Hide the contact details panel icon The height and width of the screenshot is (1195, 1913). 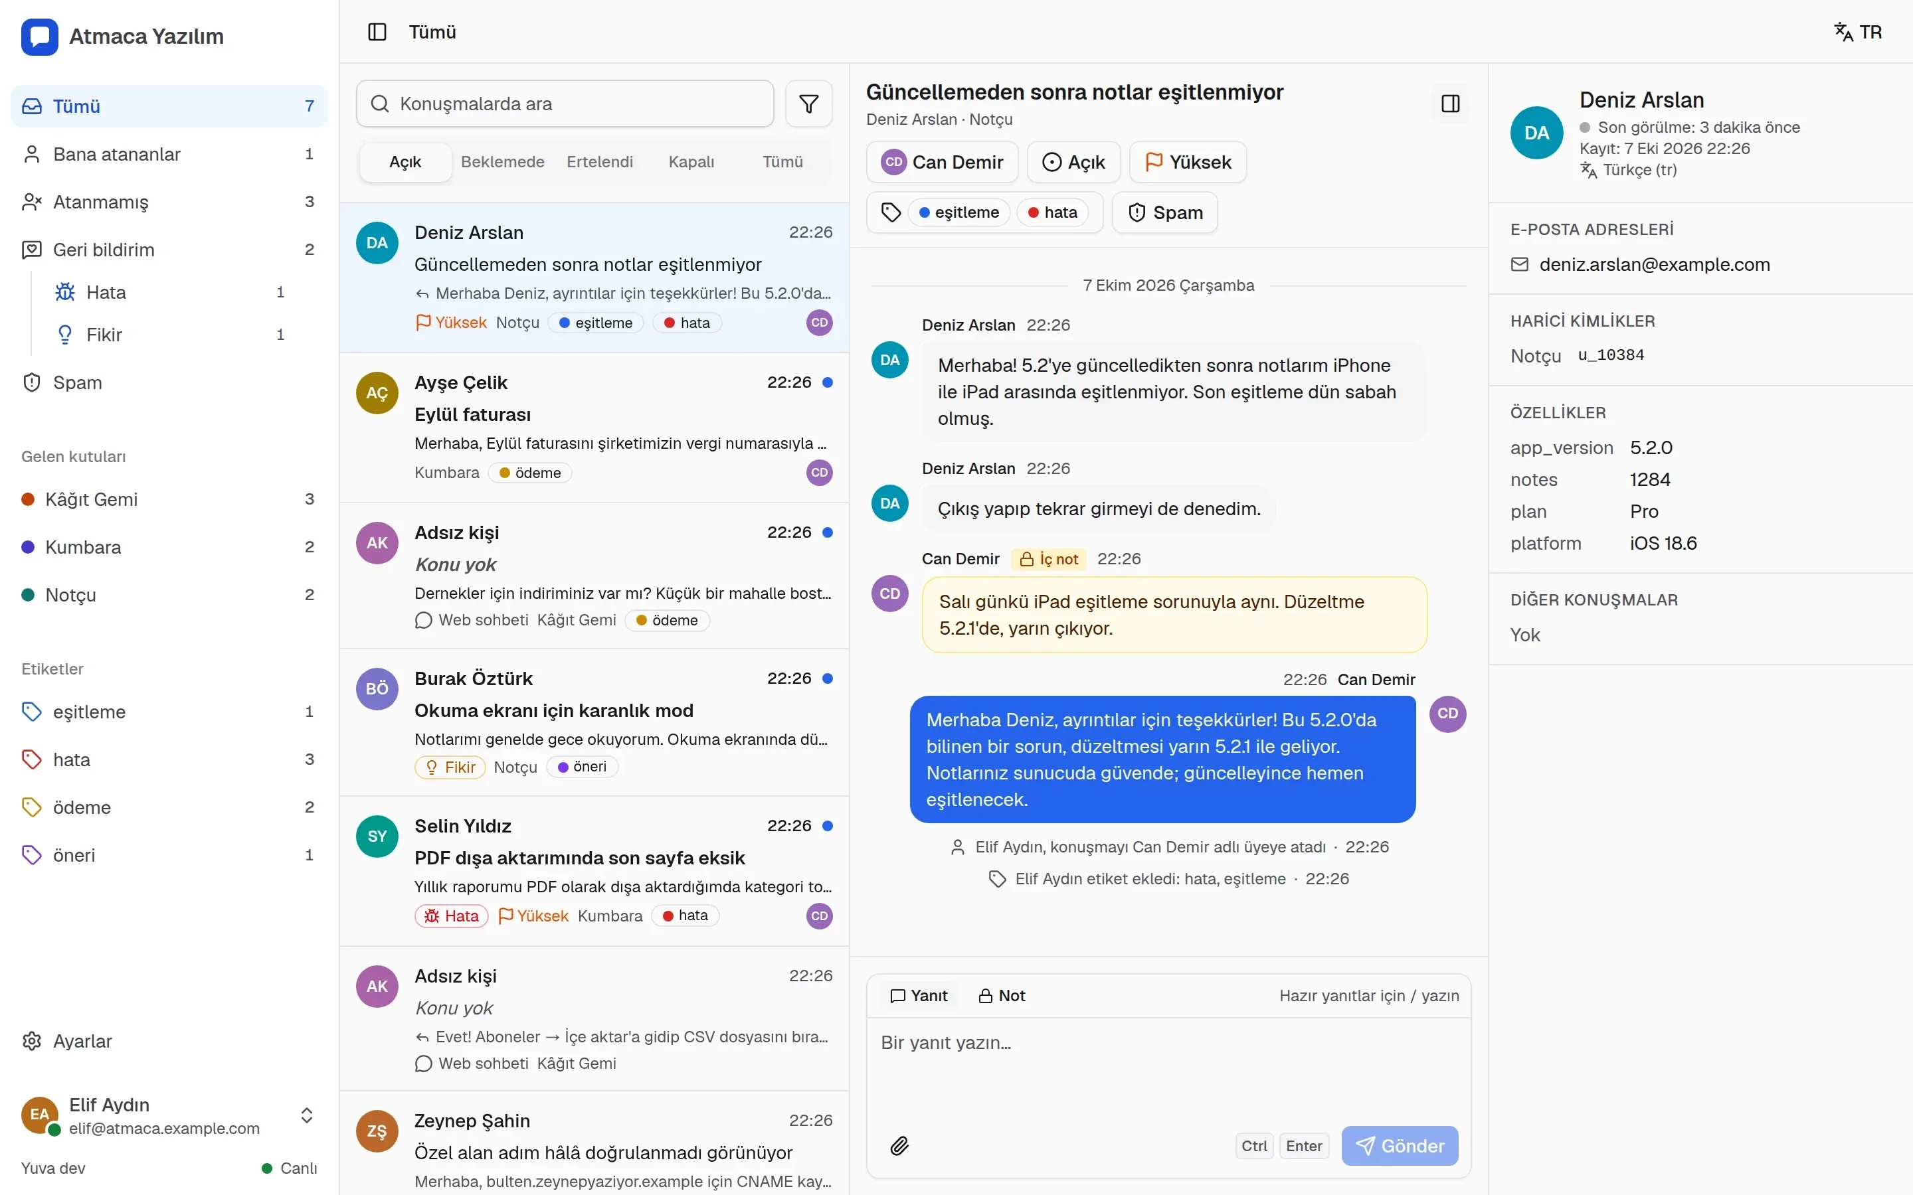click(1450, 104)
